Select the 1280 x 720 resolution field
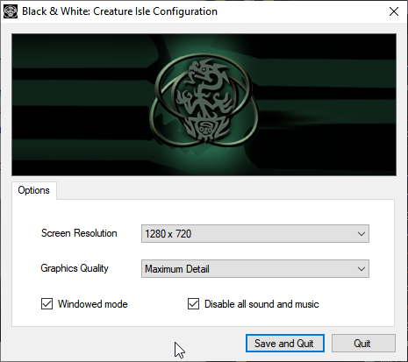The image size is (408, 362). pyautogui.click(x=255, y=234)
